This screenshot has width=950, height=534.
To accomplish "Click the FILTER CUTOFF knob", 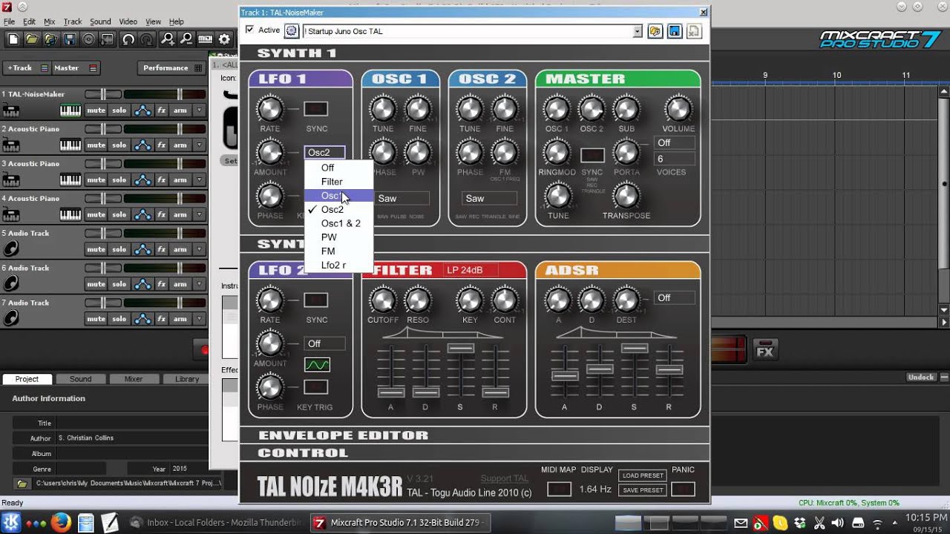I will click(383, 300).
